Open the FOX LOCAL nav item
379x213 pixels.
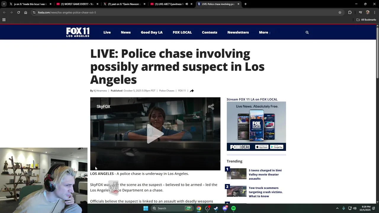(x=182, y=33)
